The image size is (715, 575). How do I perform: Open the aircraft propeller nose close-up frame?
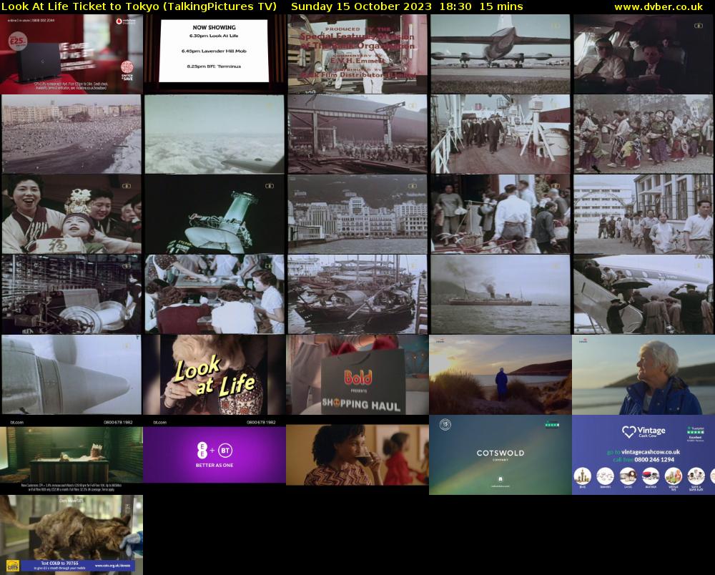(x=71, y=374)
